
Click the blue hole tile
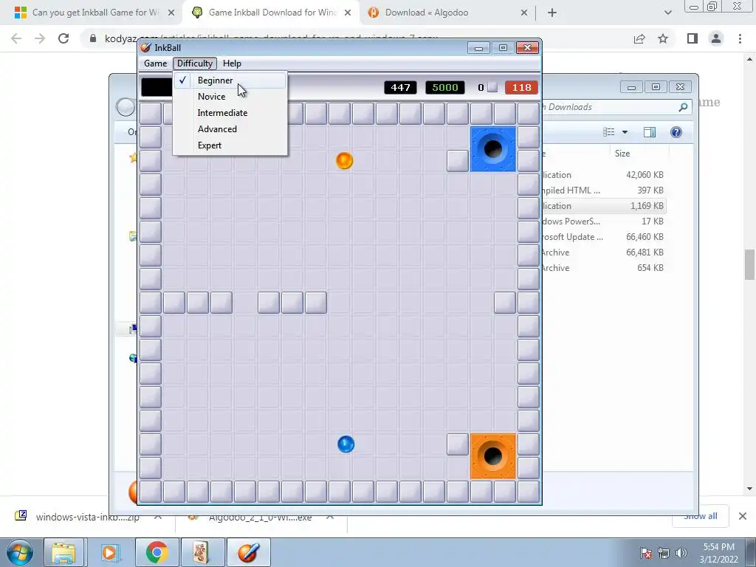tap(492, 149)
